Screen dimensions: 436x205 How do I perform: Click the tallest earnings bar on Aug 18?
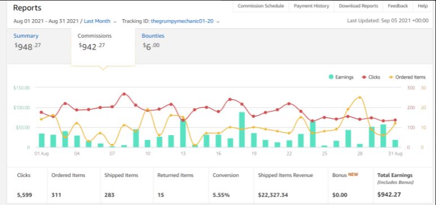pyautogui.click(x=242, y=130)
